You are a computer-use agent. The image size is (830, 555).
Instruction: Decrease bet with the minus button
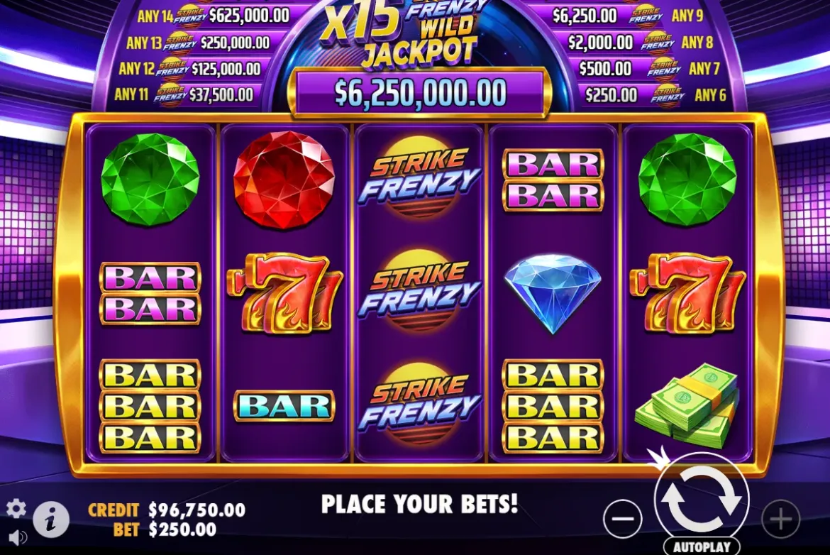coord(623,519)
